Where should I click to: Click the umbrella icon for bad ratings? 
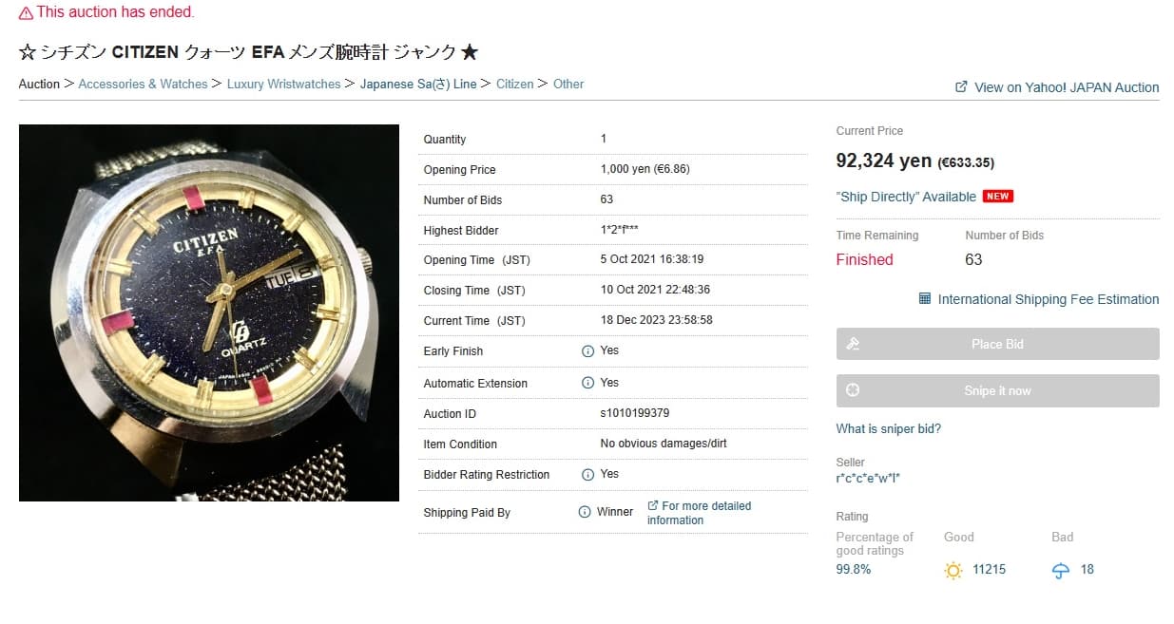(1061, 570)
